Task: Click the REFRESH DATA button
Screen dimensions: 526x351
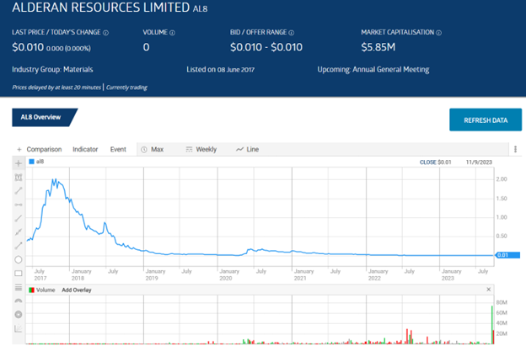Action: pos(486,120)
